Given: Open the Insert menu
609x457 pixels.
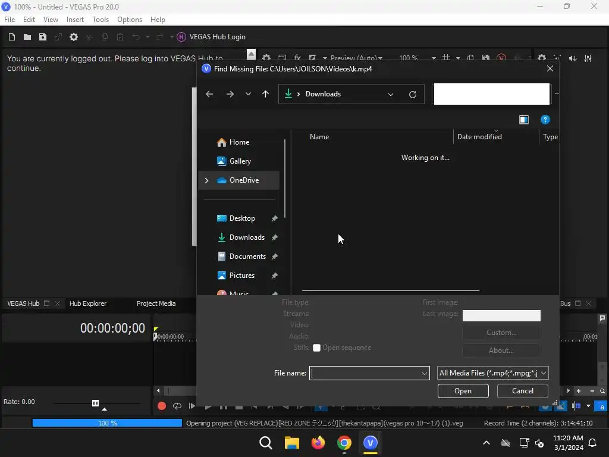Looking at the screenshot, I should click(75, 20).
